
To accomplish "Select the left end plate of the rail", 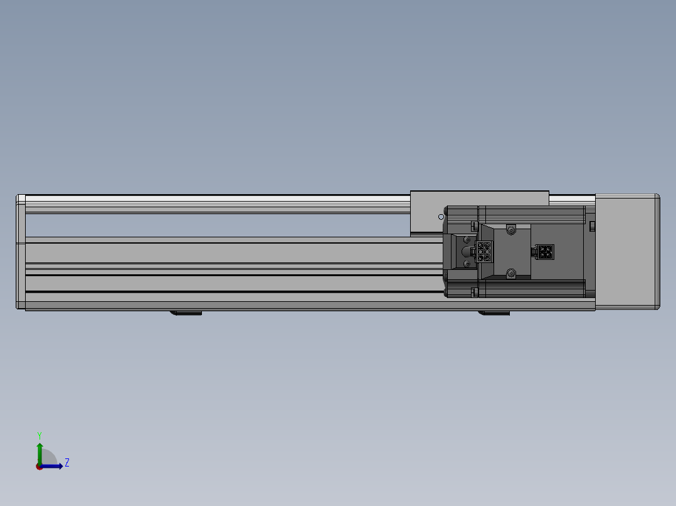I will click(20, 252).
